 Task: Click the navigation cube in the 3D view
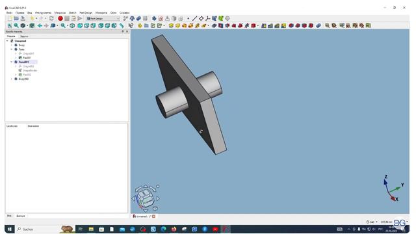(146, 198)
